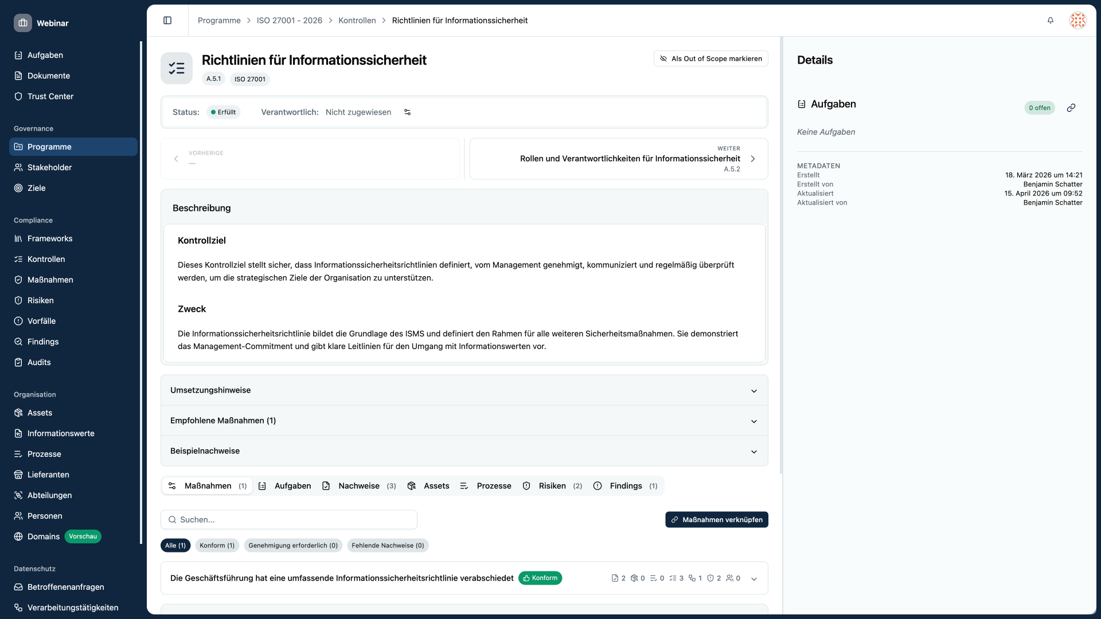Expand the Umsetzungshinweise section

pos(464,390)
